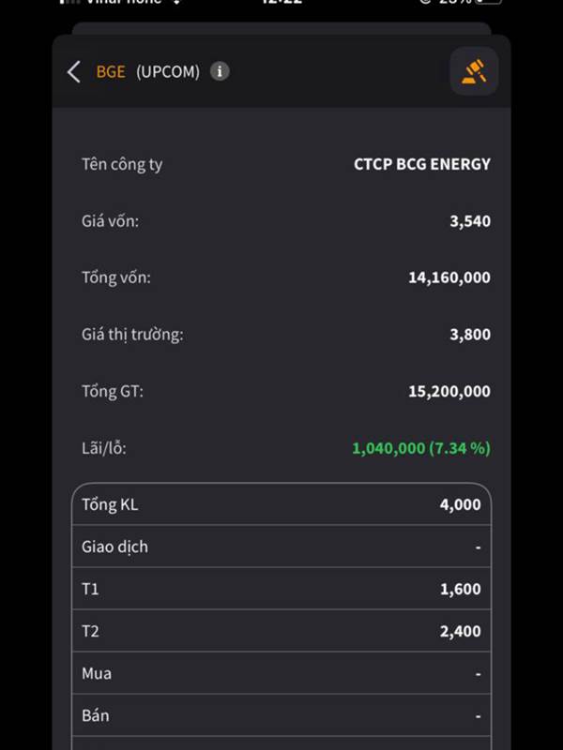The image size is (563, 750).
Task: Tap the Tổng vốn value 14,160,000
Action: (449, 277)
